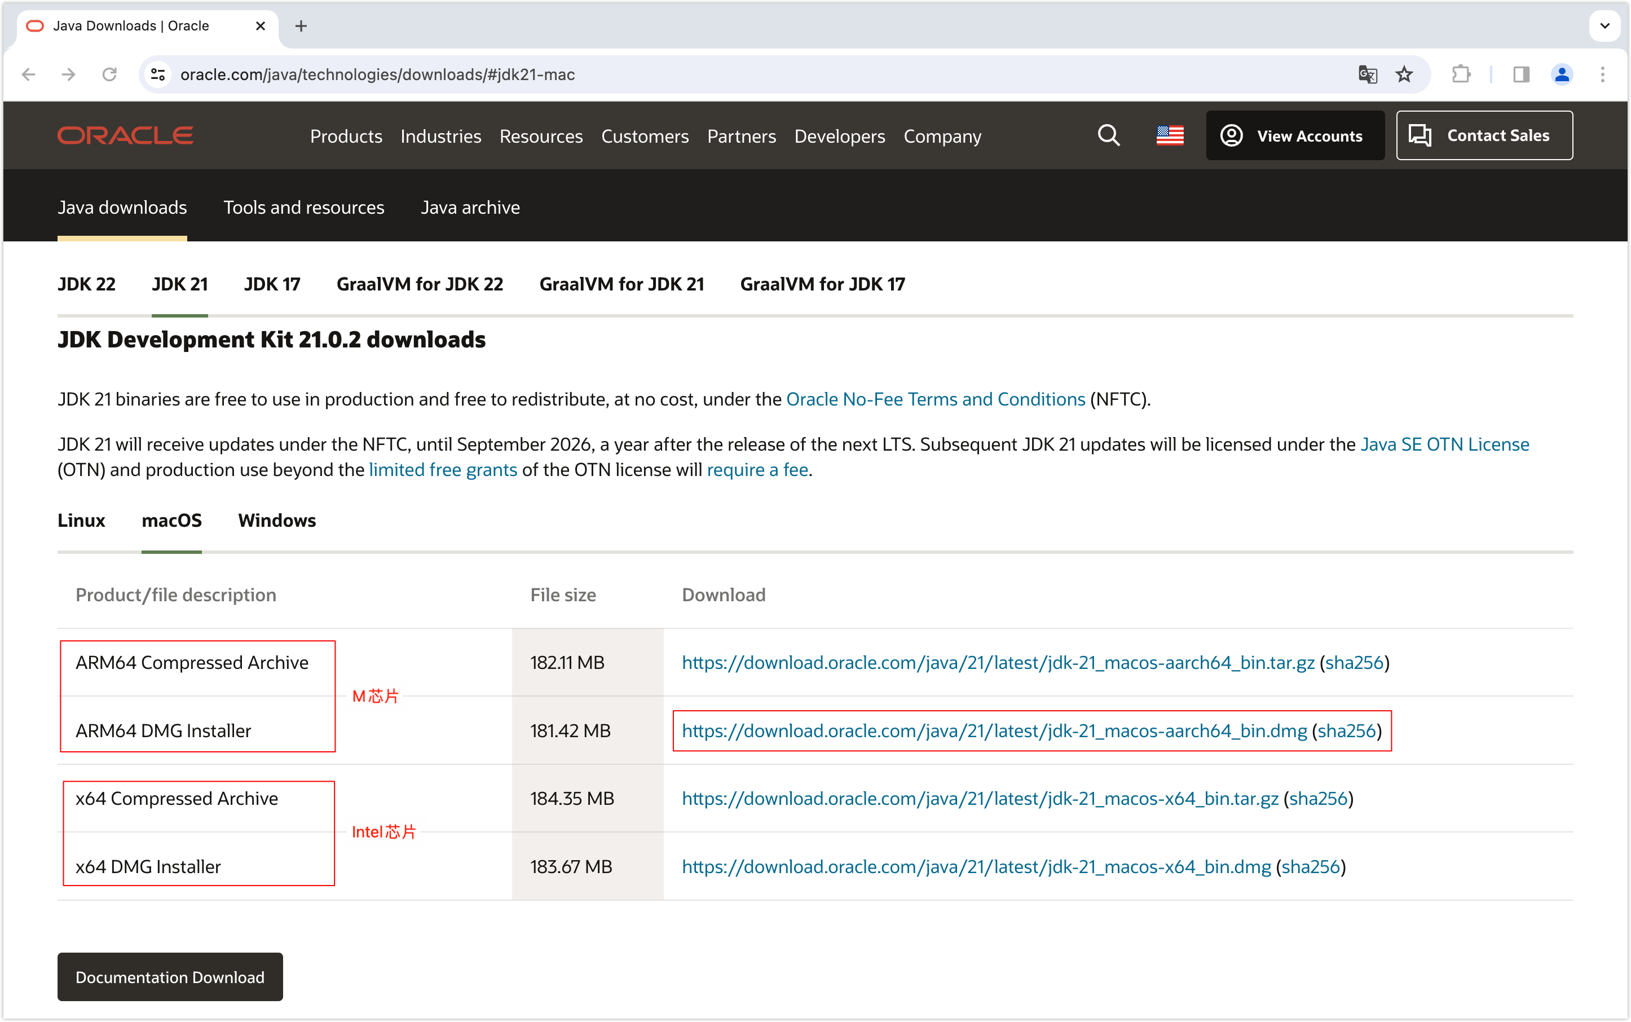Reload the page
This screenshot has height=1022, width=1631.
[x=110, y=74]
